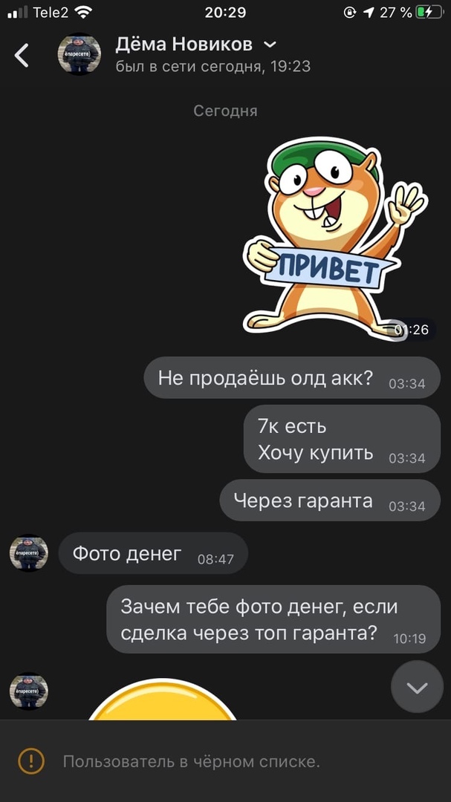The image size is (451, 802).
Task: Tap the blacklist warning exclamation icon
Action: [31, 762]
